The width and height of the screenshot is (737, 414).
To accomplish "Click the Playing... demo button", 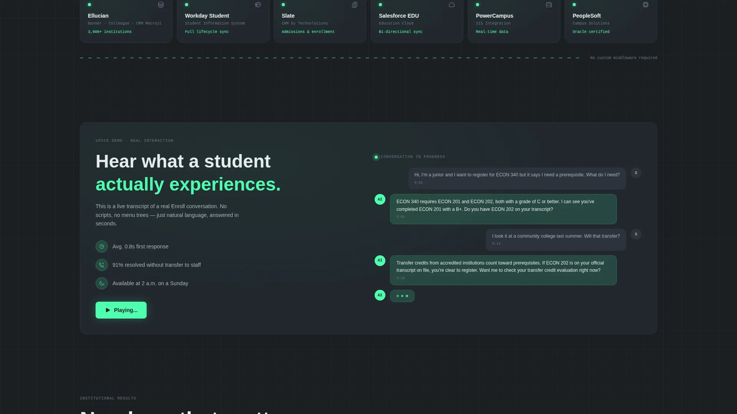I will pos(121,310).
